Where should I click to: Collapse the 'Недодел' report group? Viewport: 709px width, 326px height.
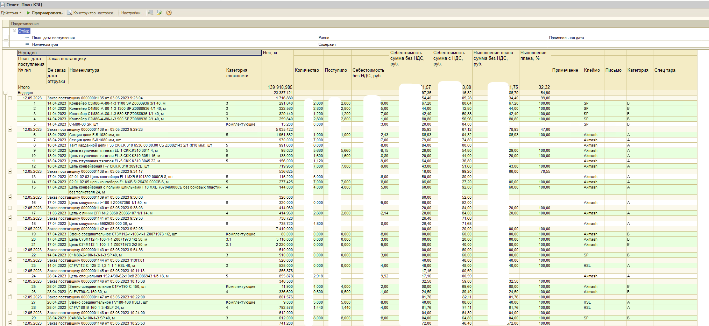pyautogui.click(x=5, y=93)
